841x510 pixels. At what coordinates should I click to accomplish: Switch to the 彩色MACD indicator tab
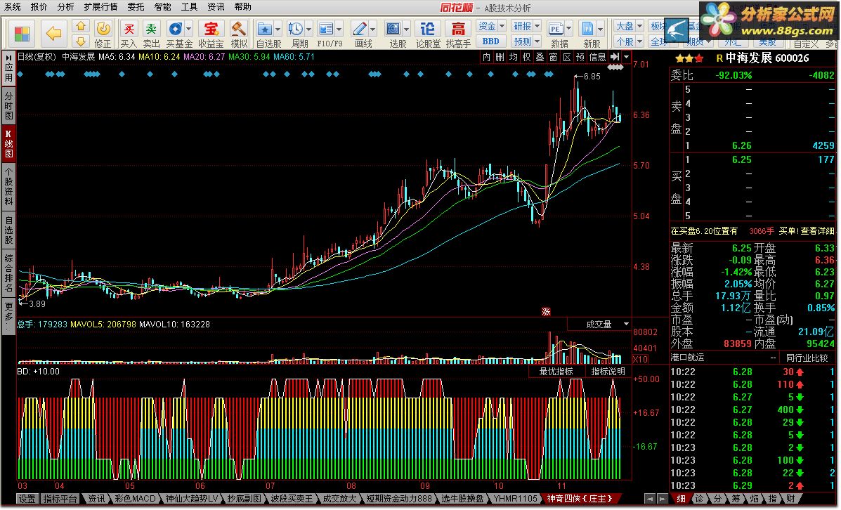pyautogui.click(x=135, y=499)
